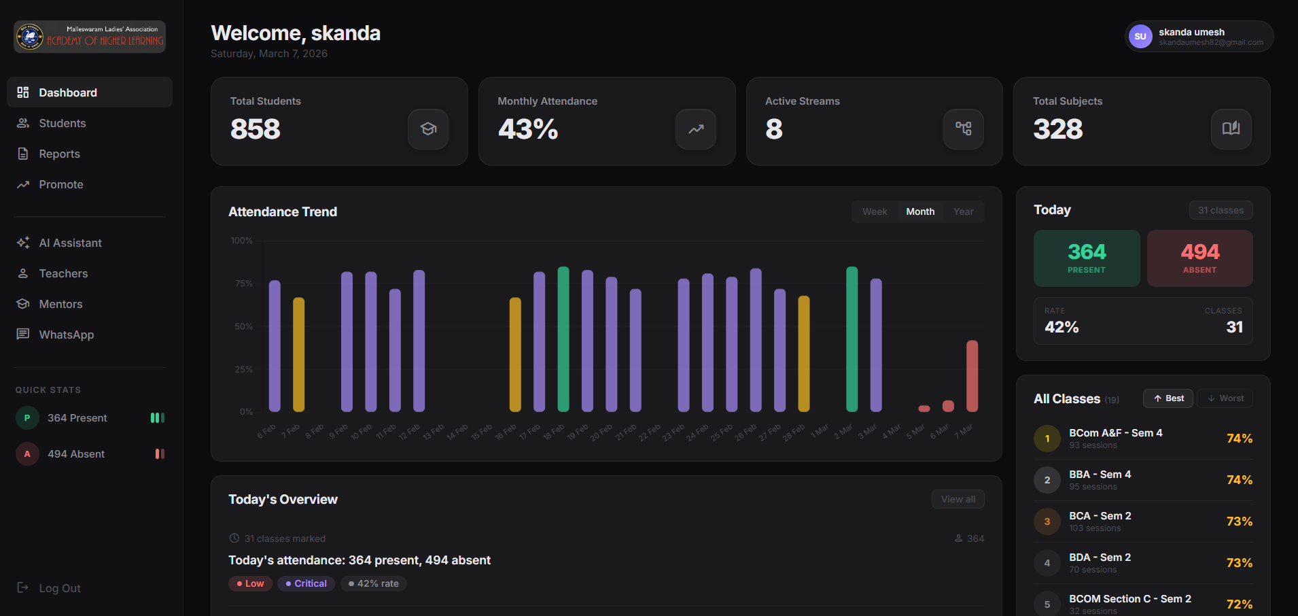This screenshot has width=1298, height=616.
Task: Open the Students section from the sidebar
Action: pos(61,123)
